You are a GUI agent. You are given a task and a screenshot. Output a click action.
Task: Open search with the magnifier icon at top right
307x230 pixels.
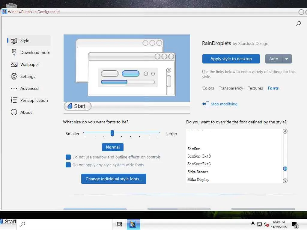point(298,24)
